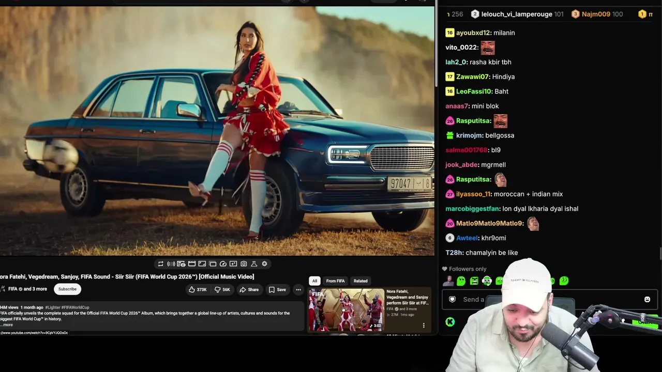
Task: Click the FIFA channel name beside the avatar
Action: pos(13,289)
